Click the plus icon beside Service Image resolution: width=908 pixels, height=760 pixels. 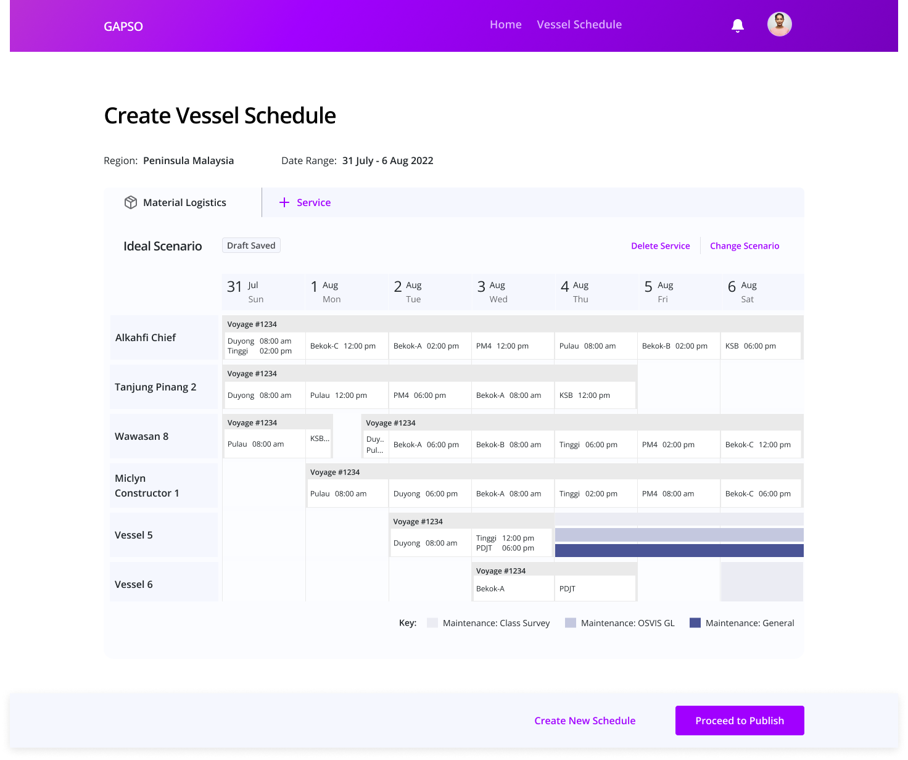click(284, 202)
